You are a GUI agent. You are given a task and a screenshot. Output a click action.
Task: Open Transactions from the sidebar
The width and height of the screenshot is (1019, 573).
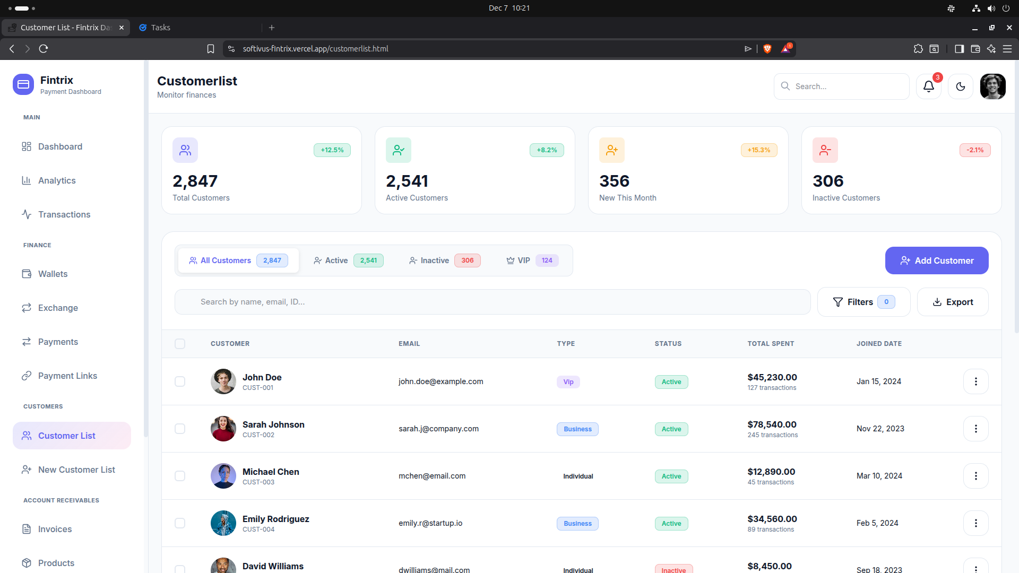27,214
